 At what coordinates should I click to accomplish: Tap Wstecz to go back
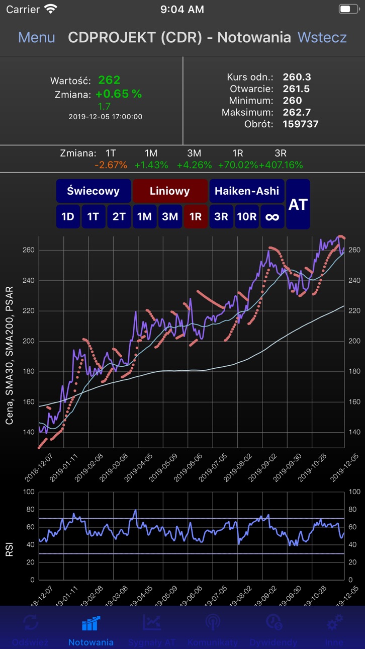click(322, 37)
